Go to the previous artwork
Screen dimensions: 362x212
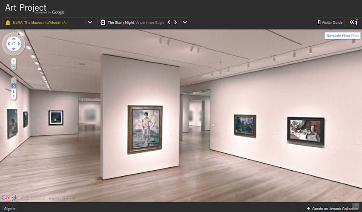[x=169, y=23]
